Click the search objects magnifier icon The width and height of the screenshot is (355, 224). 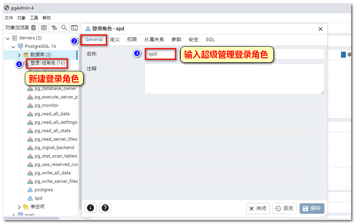click(64, 28)
